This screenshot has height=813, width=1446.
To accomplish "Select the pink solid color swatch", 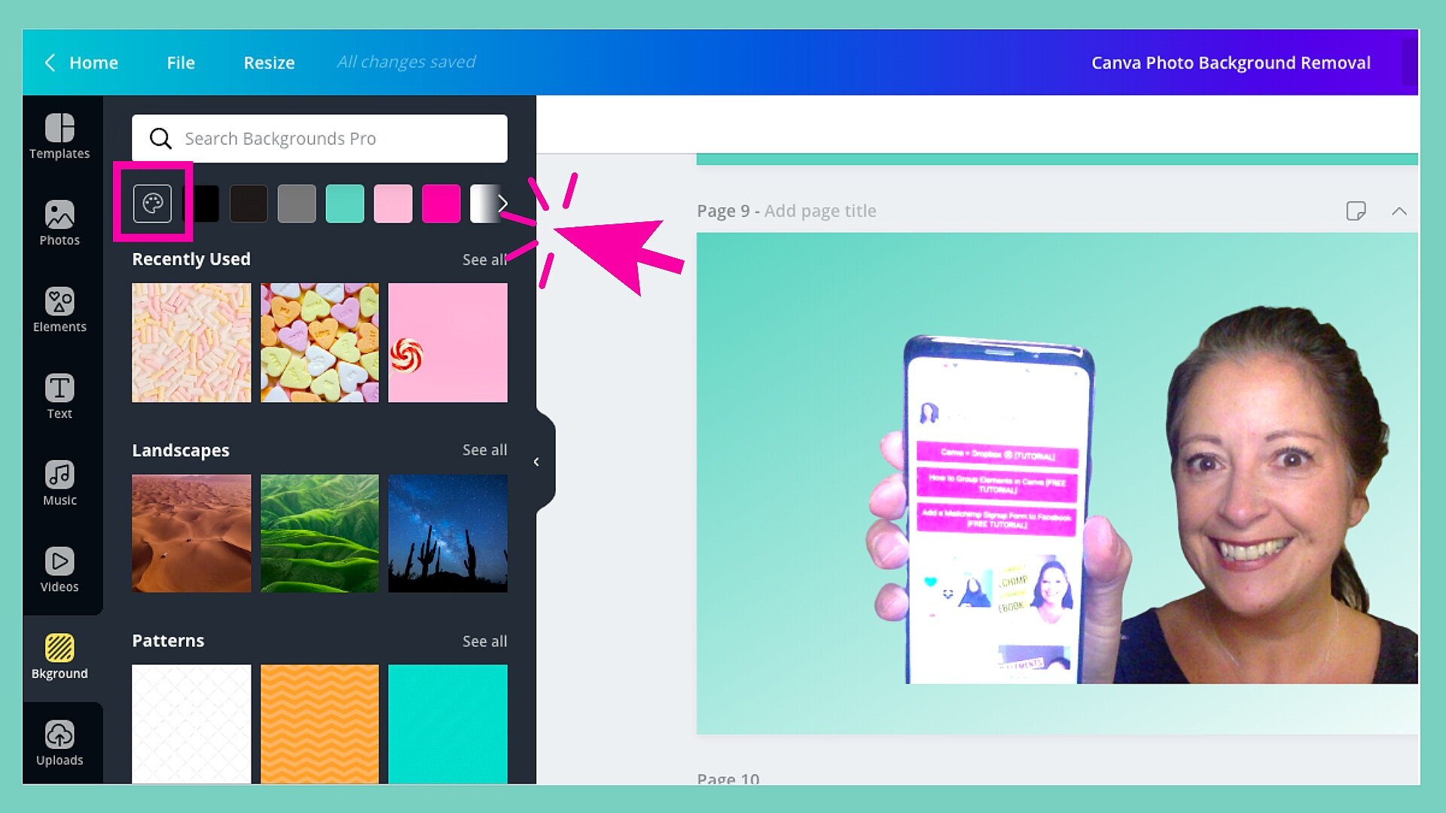I will [392, 202].
